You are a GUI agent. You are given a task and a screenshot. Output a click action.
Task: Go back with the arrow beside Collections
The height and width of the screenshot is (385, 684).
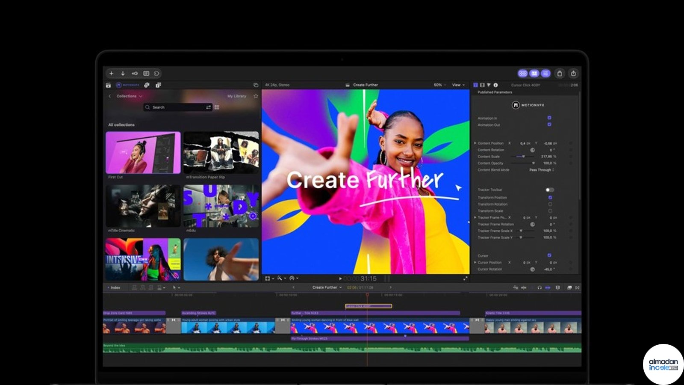point(109,96)
